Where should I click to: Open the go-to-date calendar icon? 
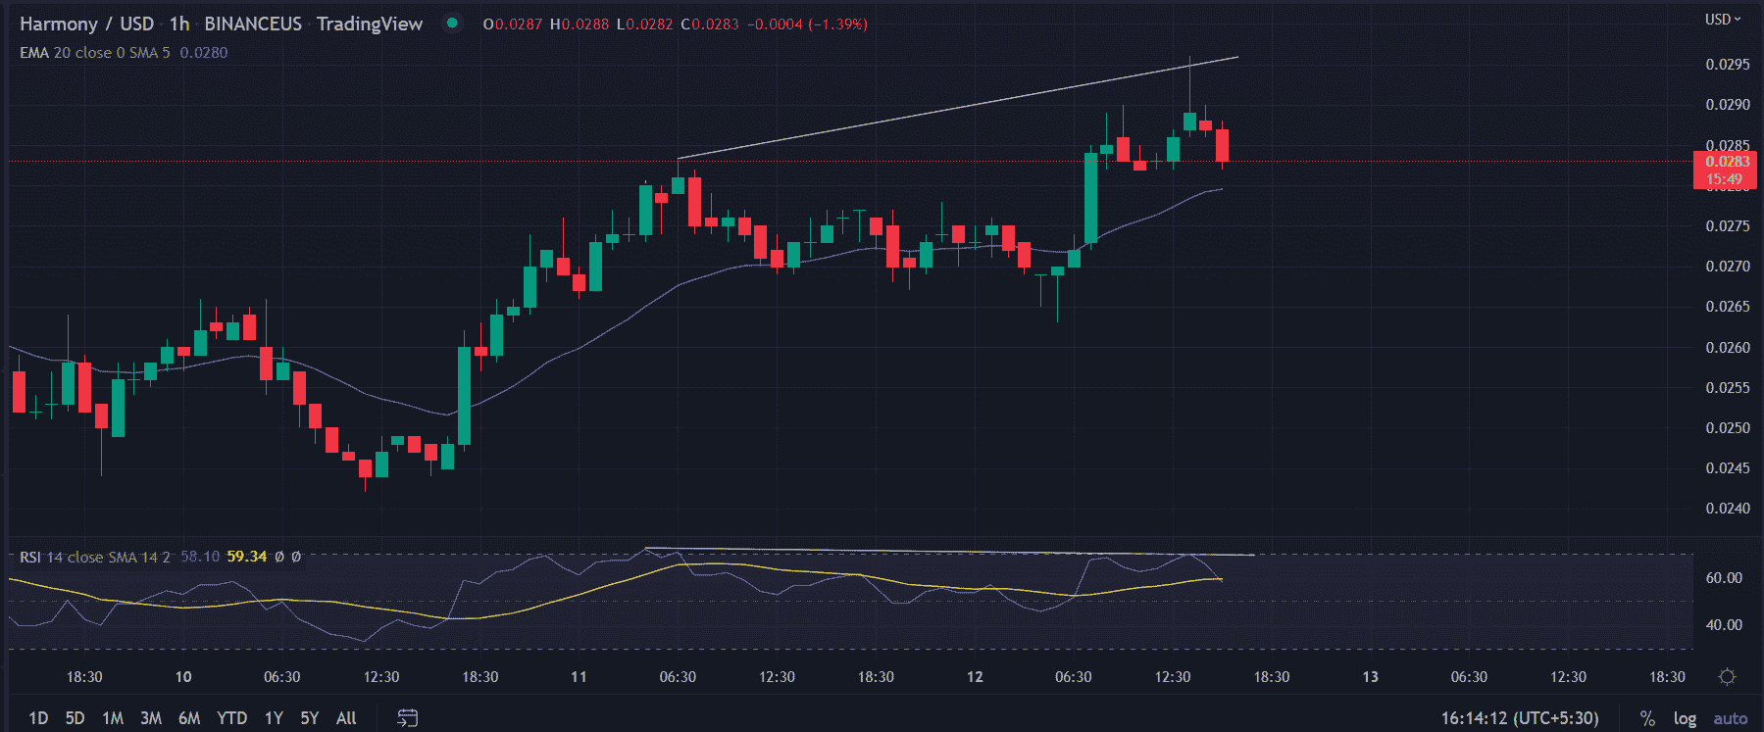pos(407,718)
